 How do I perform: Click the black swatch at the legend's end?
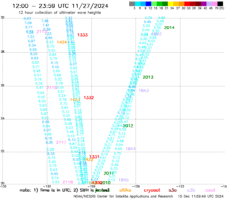pos(220,4)
